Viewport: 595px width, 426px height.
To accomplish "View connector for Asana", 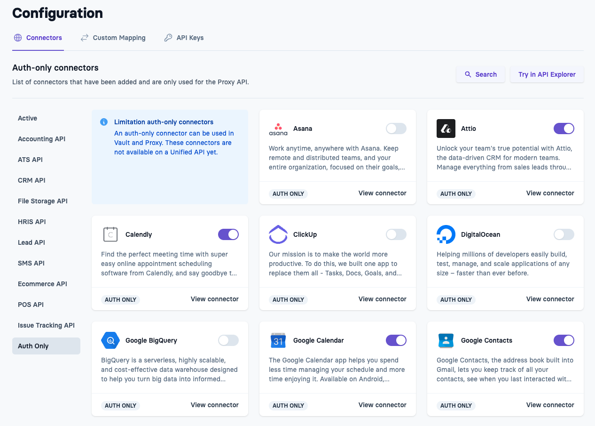I will 382,193.
